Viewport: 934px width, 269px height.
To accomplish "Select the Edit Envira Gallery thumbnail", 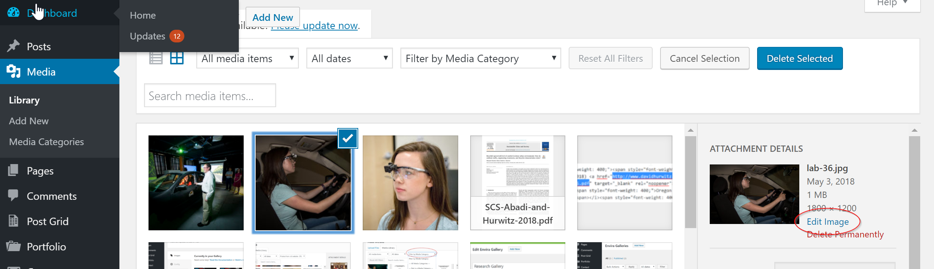I will [x=518, y=256].
